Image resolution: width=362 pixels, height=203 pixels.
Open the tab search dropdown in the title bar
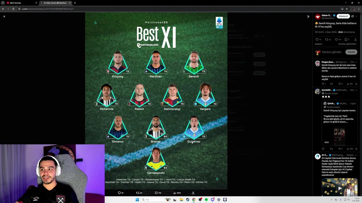[x=3, y=3]
